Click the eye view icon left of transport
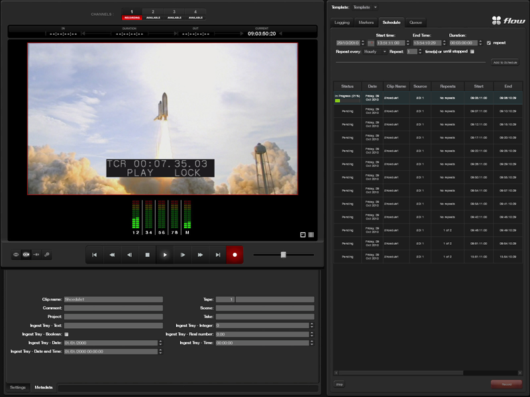The image size is (530, 397). point(17,255)
